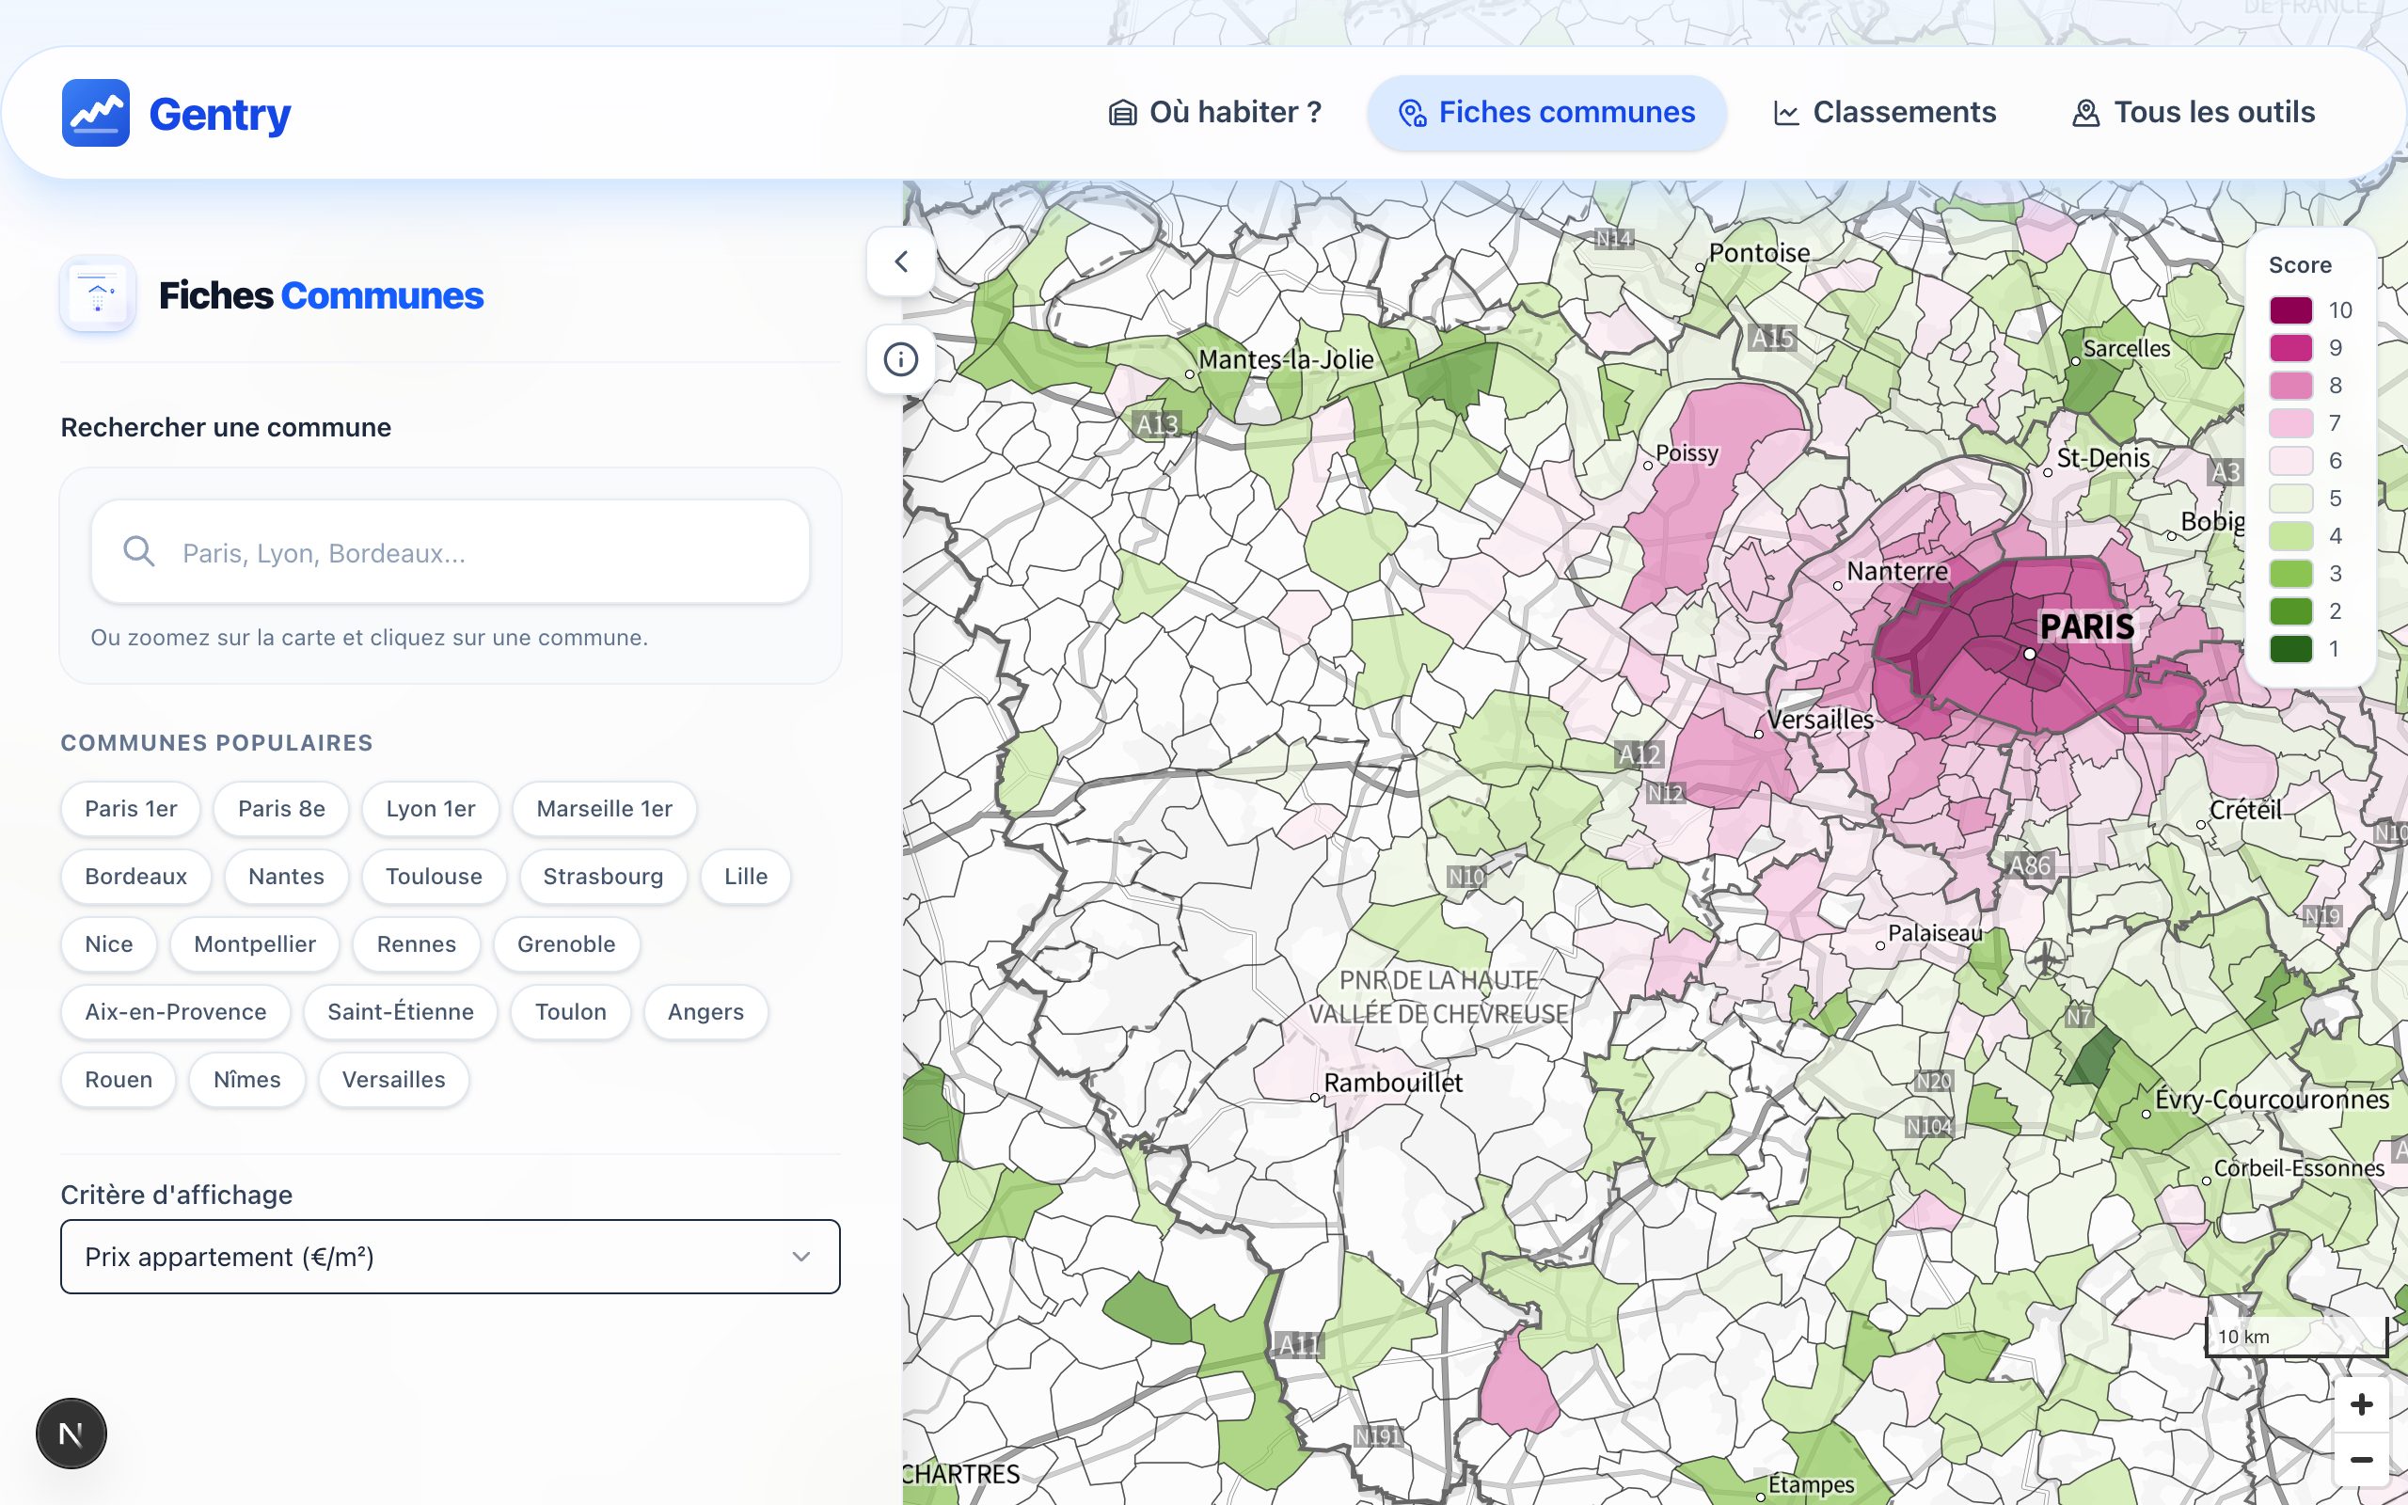Click the search magnifier icon
The height and width of the screenshot is (1505, 2408).
(139, 551)
